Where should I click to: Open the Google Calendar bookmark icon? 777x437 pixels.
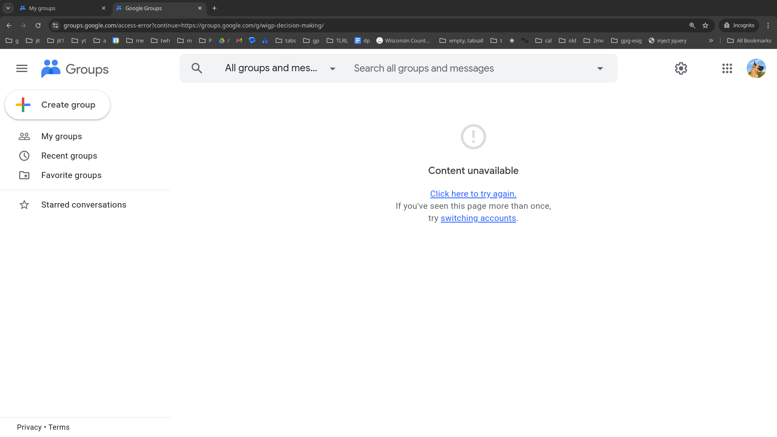[116, 40]
